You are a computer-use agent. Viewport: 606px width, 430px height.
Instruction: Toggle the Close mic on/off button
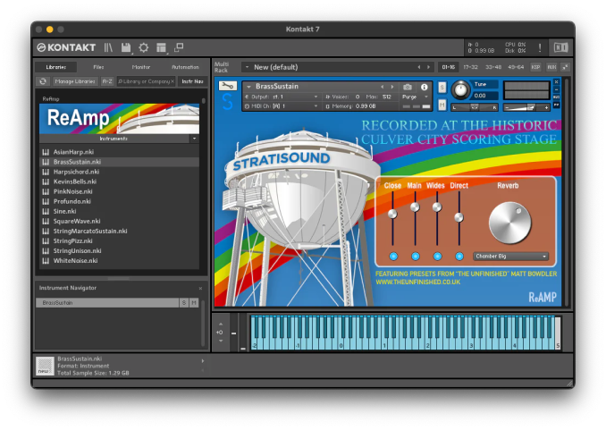point(392,257)
